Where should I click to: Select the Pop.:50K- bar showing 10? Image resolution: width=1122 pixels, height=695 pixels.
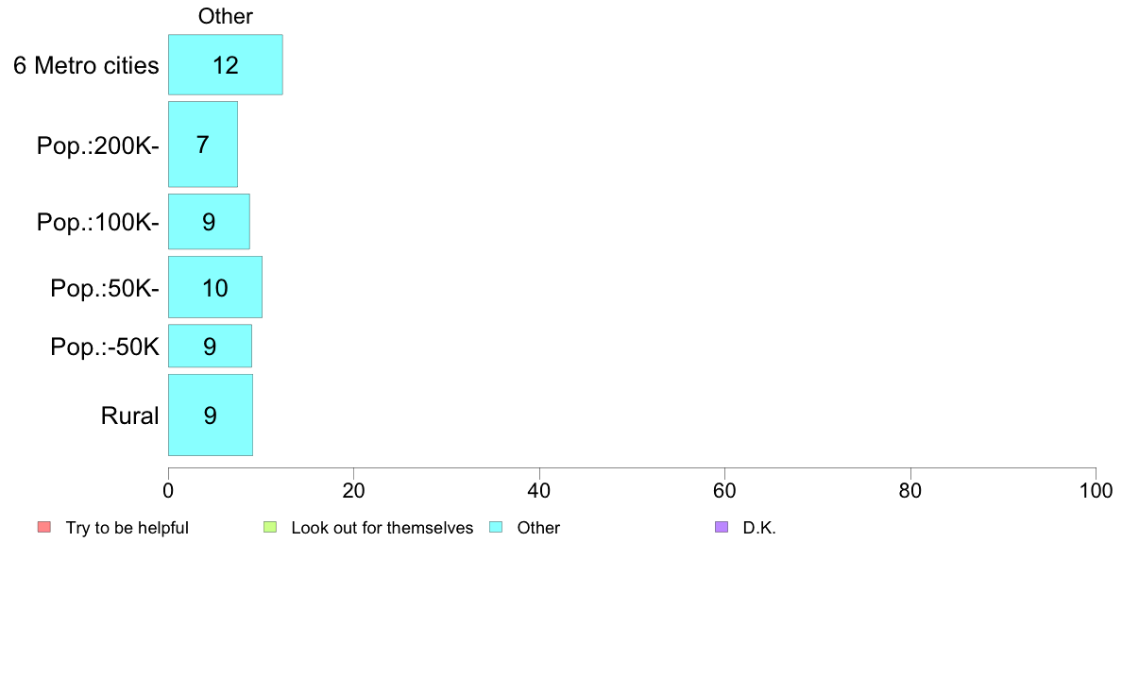click(x=214, y=287)
